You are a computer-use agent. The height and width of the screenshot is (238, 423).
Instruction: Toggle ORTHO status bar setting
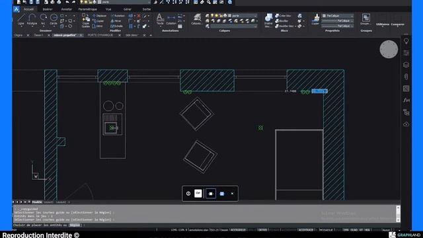pyautogui.click(x=262, y=230)
